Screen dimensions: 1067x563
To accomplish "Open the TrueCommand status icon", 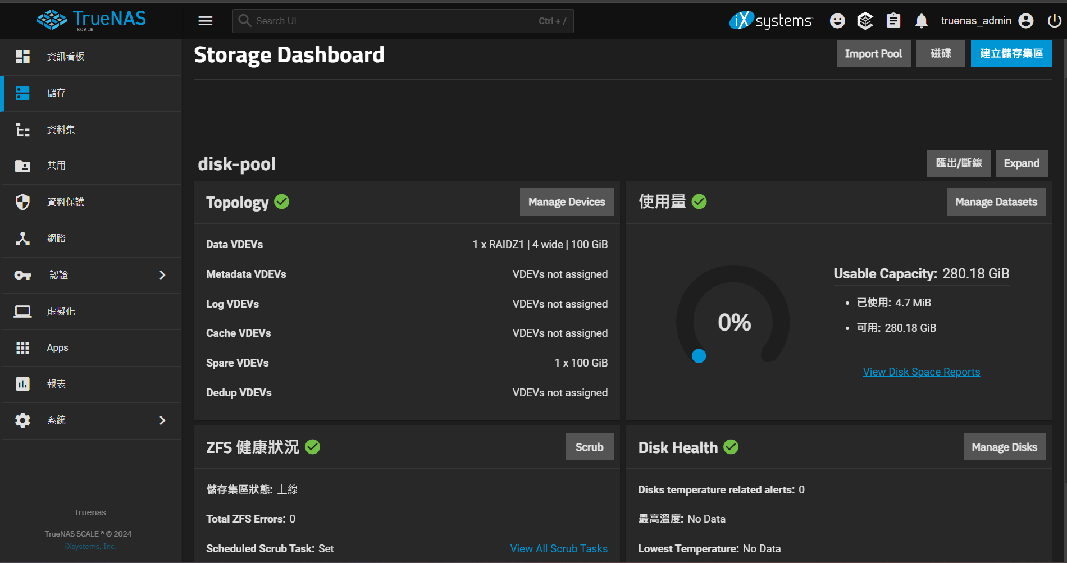I will (x=865, y=21).
